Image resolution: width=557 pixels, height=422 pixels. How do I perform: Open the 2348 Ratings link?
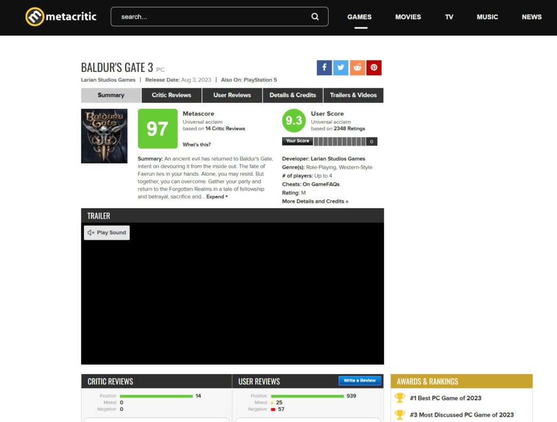[349, 129]
